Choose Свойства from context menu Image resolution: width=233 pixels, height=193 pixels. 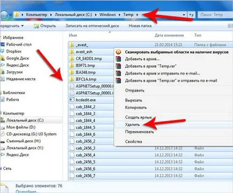pos(134,142)
